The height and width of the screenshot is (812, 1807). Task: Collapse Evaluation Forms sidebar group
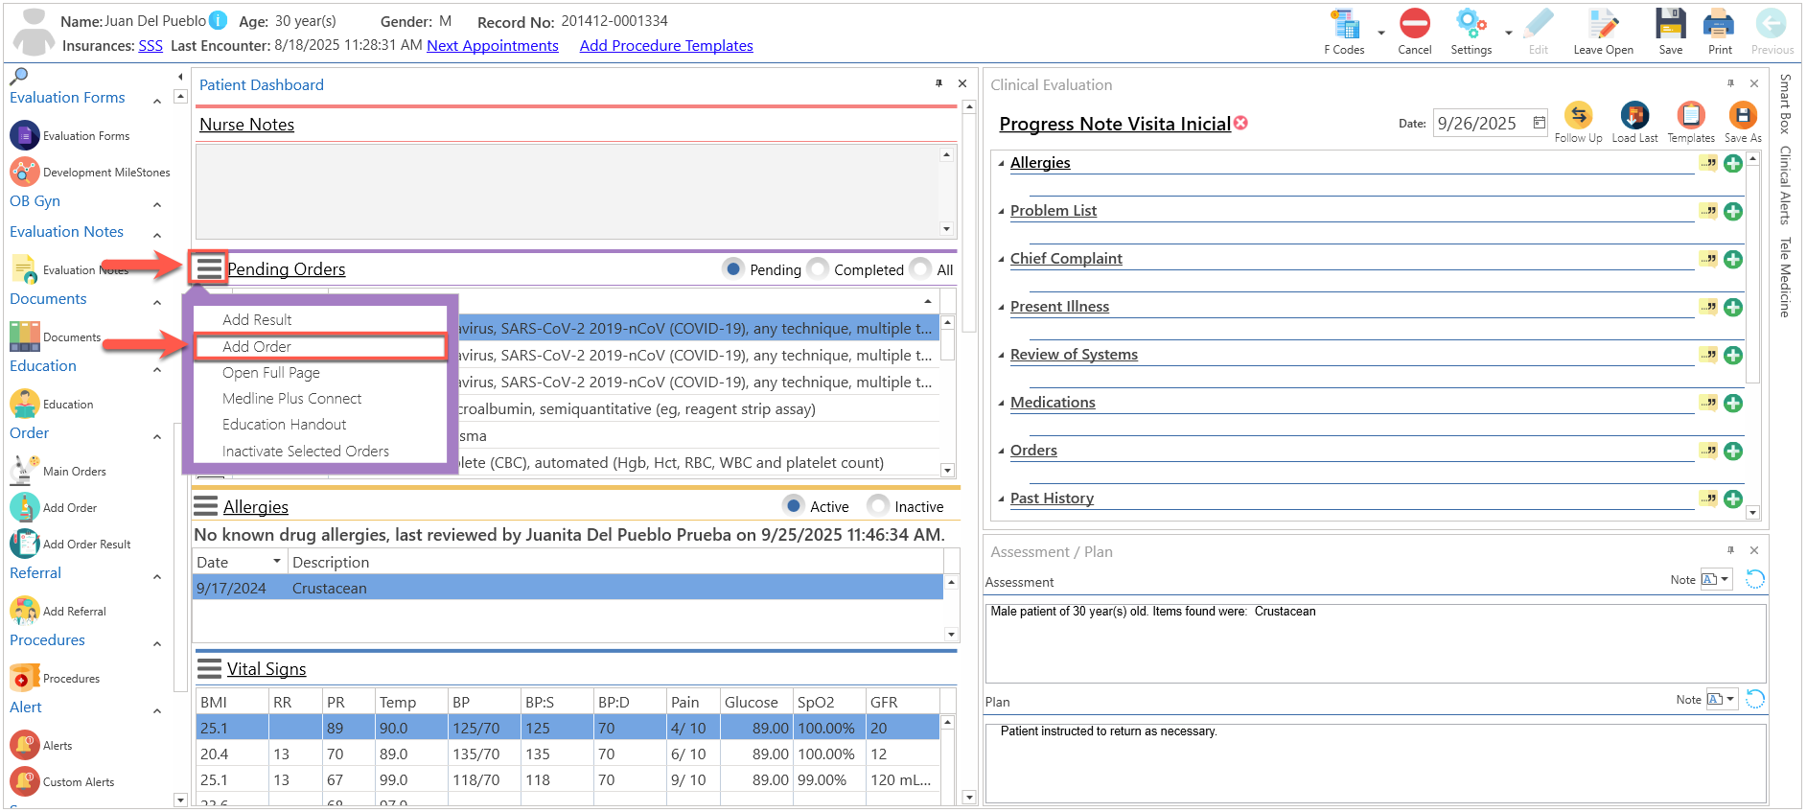[157, 100]
